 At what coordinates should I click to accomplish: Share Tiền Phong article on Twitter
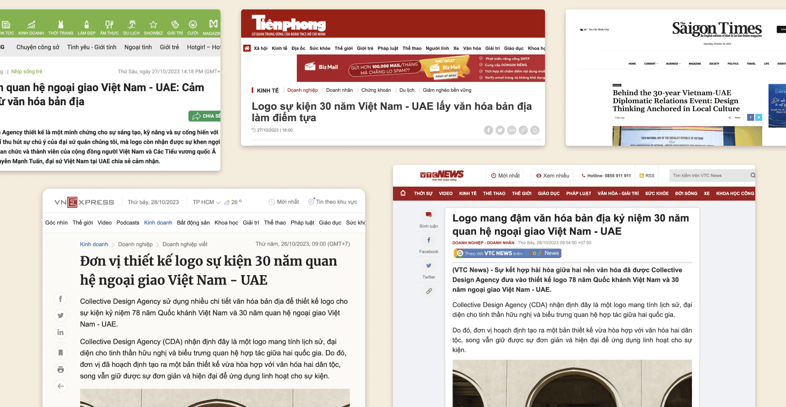[500, 130]
